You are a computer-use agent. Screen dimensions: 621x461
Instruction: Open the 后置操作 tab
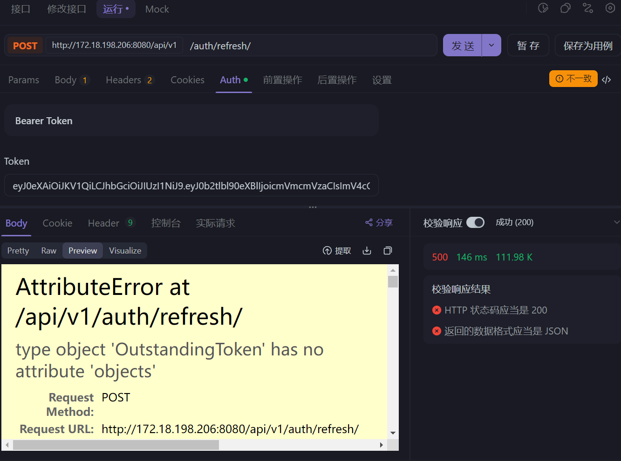337,80
